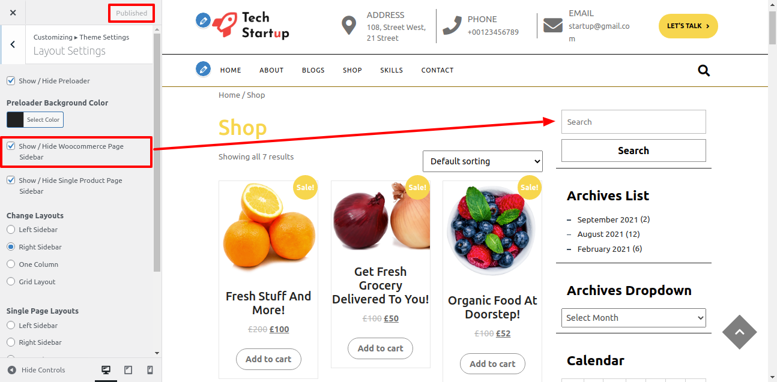
Task: Open the preloader Select Color swatch
Action: pos(35,119)
